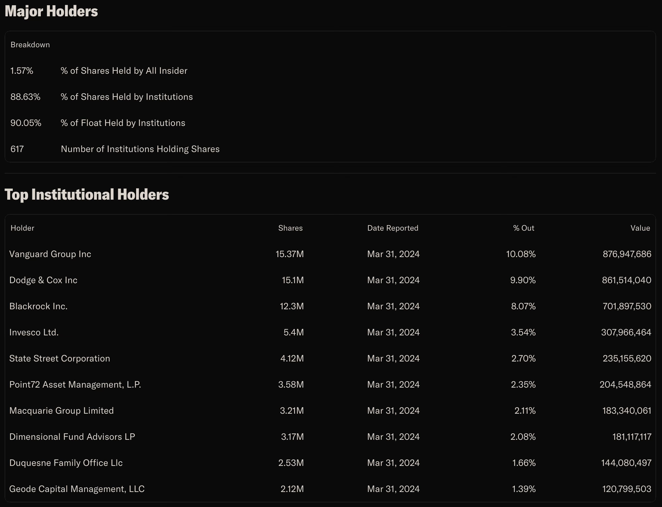Sort by the % Out column header
662x507 pixels.
523,228
